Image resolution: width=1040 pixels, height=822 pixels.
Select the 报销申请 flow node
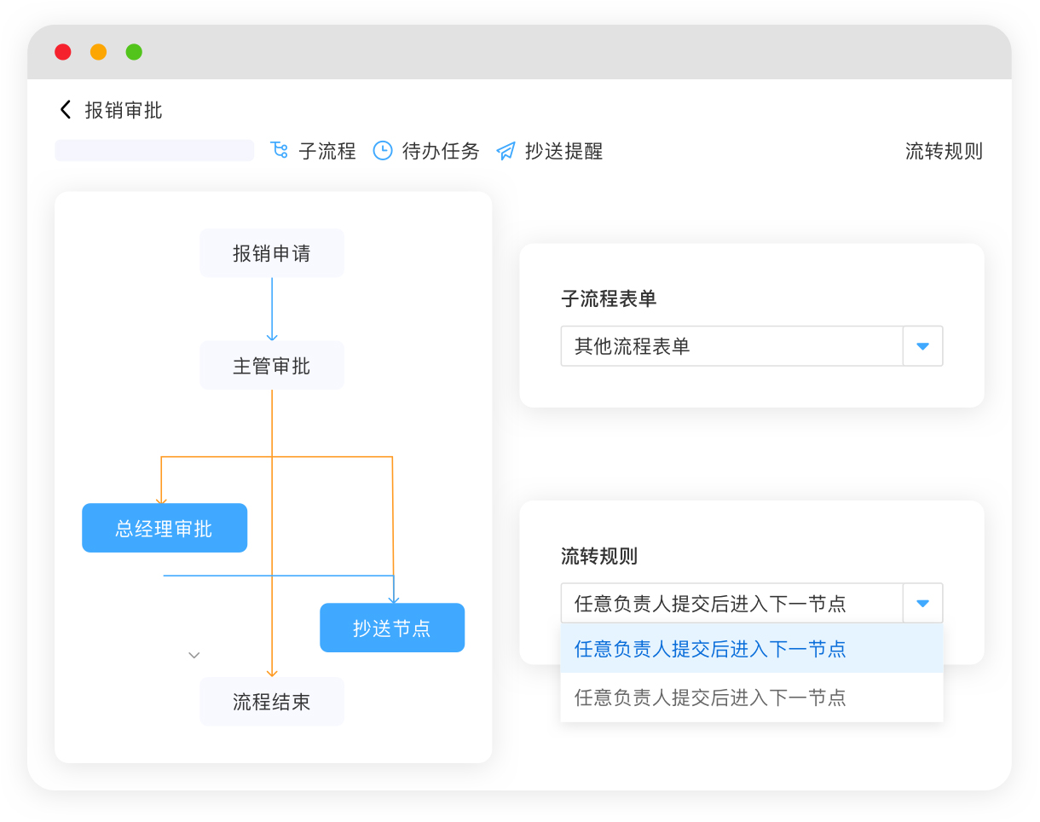[272, 253]
